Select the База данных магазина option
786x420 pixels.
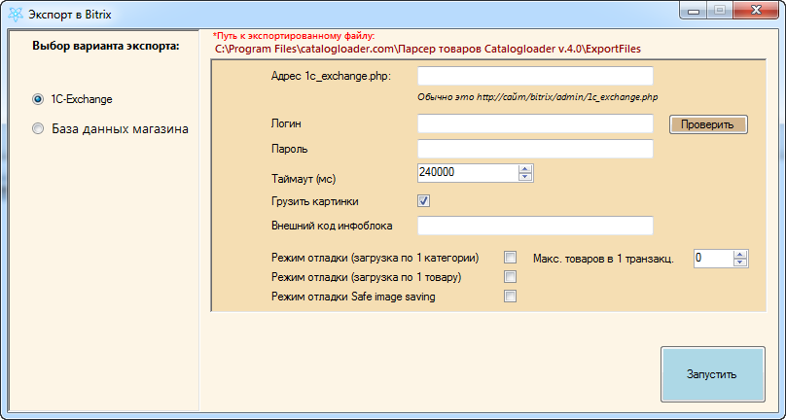(38, 127)
